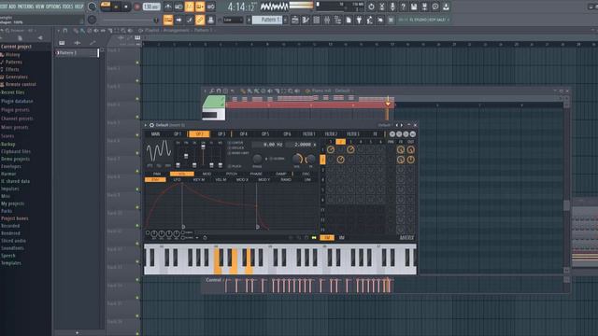598x336 pixels.
Task: Open the snap Line dropdown
Action: coord(233,20)
